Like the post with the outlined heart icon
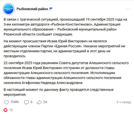 (x=6, y=102)
